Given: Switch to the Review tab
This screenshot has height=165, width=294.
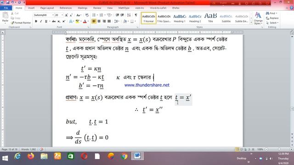Looking at the screenshot, I should pyautogui.click(x=97, y=8).
